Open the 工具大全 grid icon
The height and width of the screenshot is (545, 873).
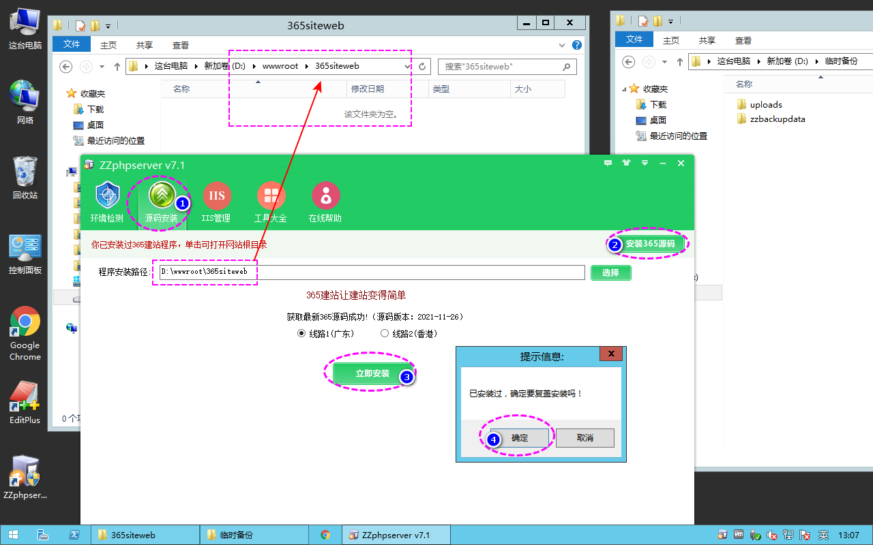pyautogui.click(x=271, y=198)
